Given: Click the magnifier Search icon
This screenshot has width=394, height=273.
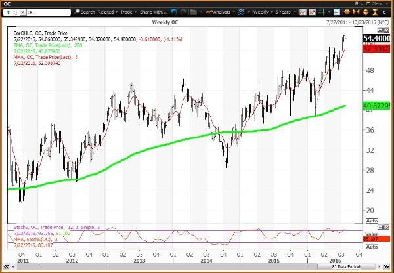Looking at the screenshot, I should (76, 12).
